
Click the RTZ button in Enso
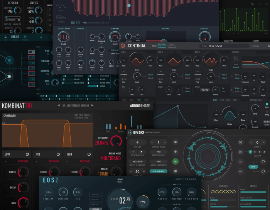(240, 171)
